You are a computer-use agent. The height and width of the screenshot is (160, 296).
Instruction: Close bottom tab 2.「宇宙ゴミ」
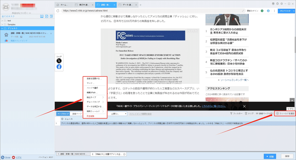tap(124, 154)
